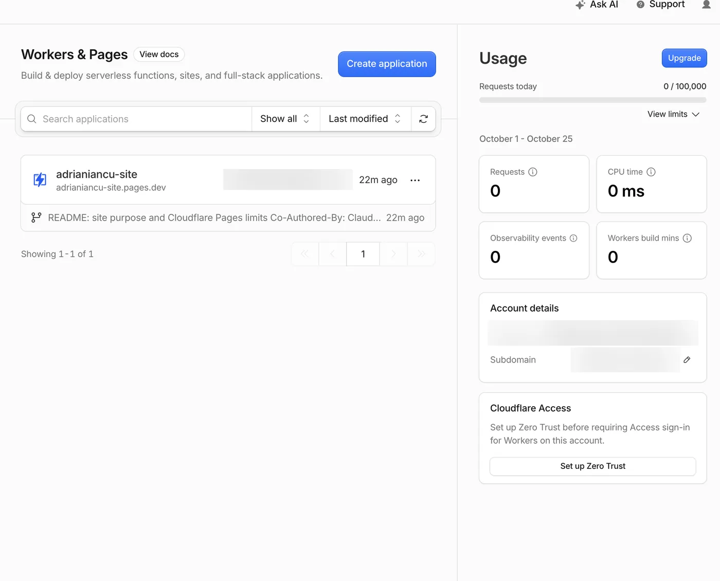Click the Create application button

pos(387,64)
